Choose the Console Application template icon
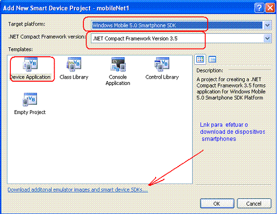Screen dimensions: 277x214 pos(118,65)
